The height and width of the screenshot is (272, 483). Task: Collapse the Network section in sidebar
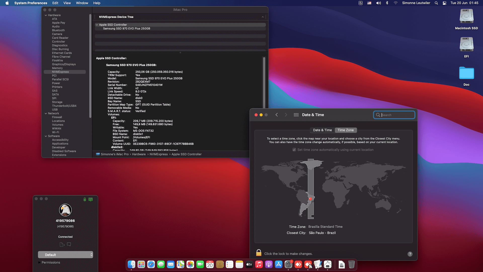click(x=46, y=114)
